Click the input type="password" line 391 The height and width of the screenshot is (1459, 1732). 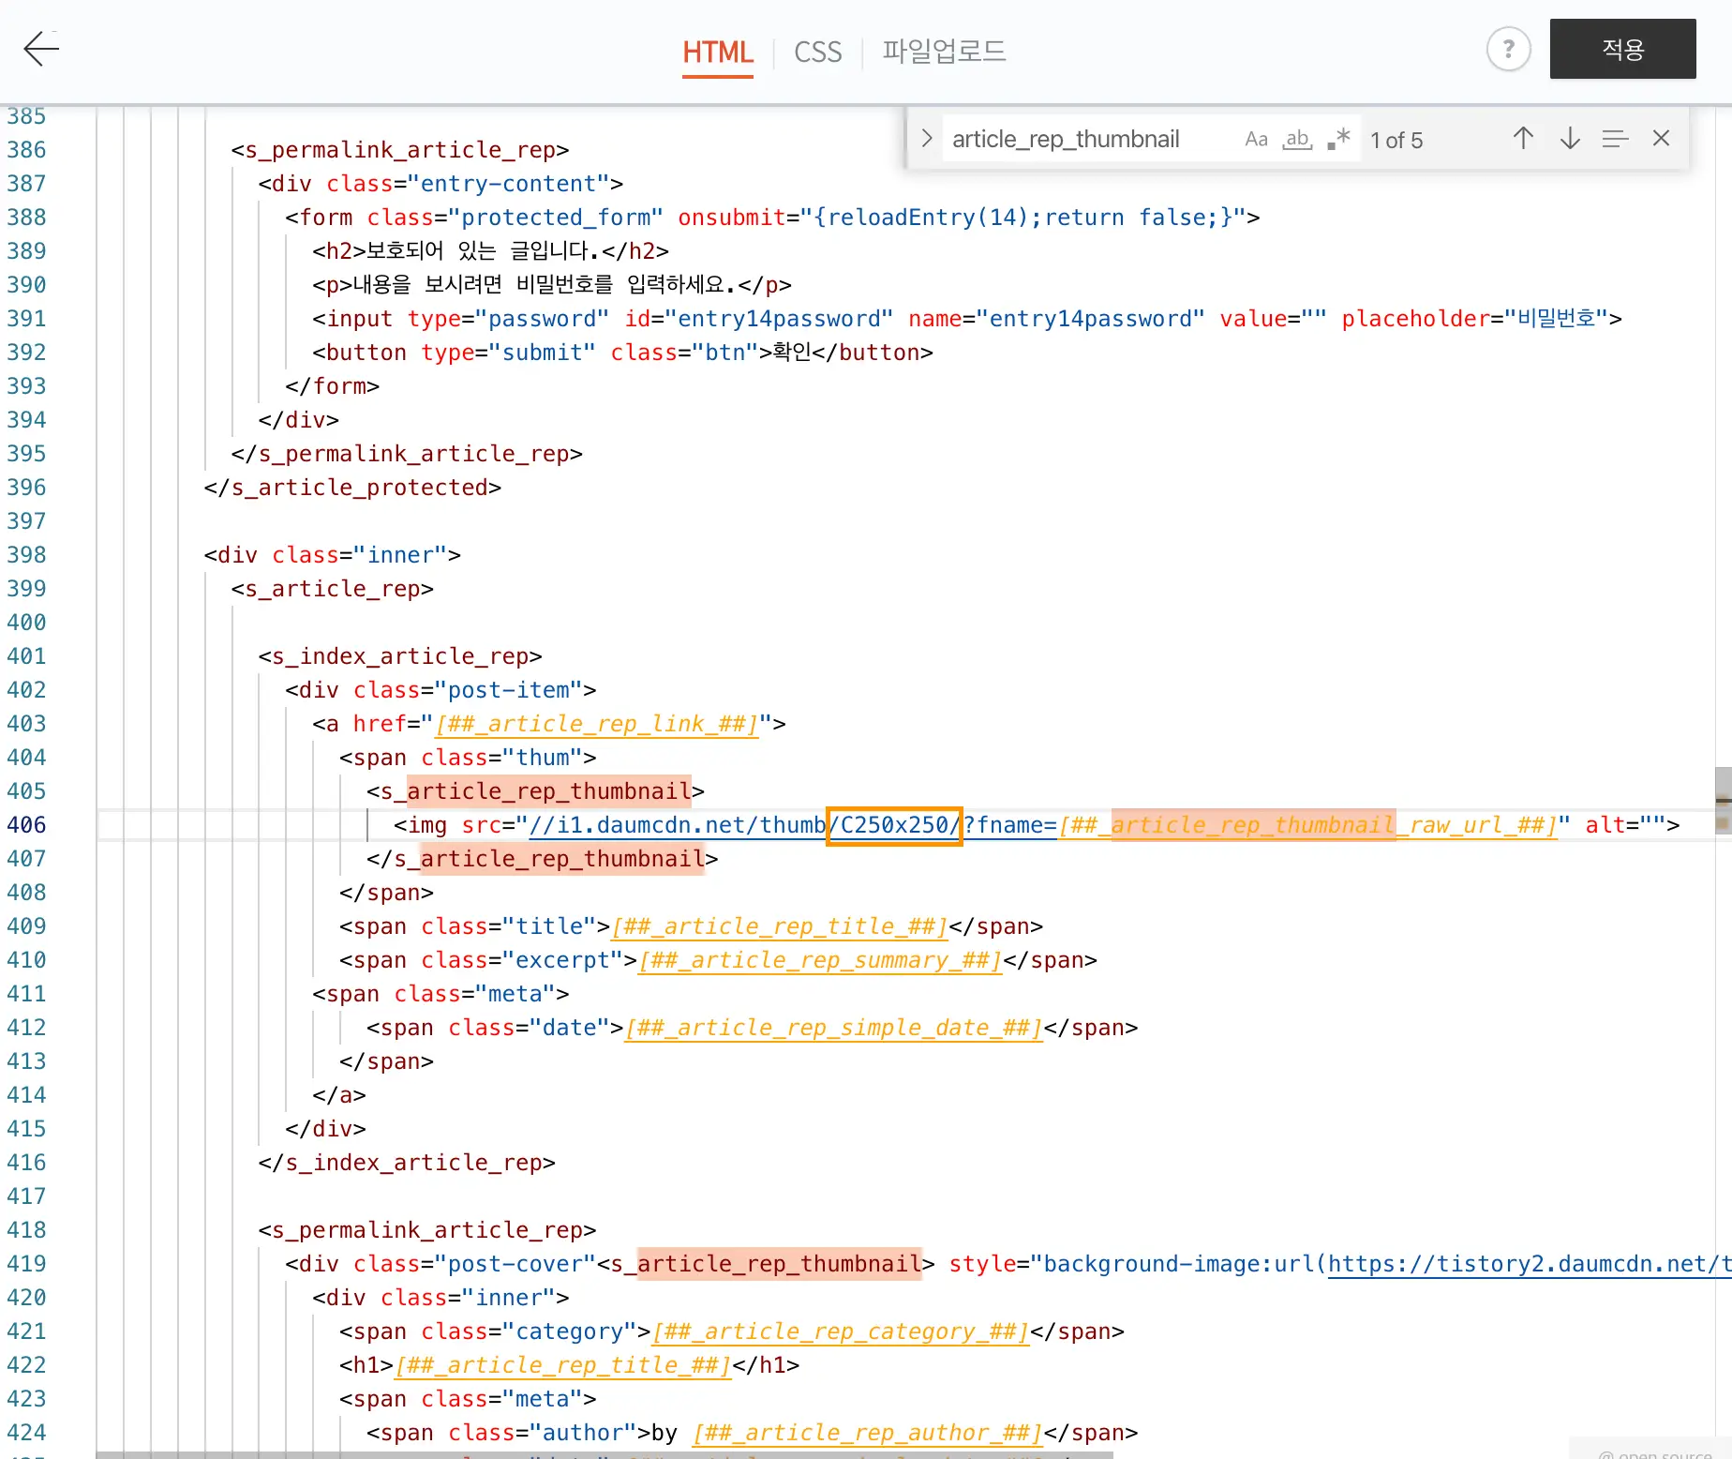tap(967, 319)
